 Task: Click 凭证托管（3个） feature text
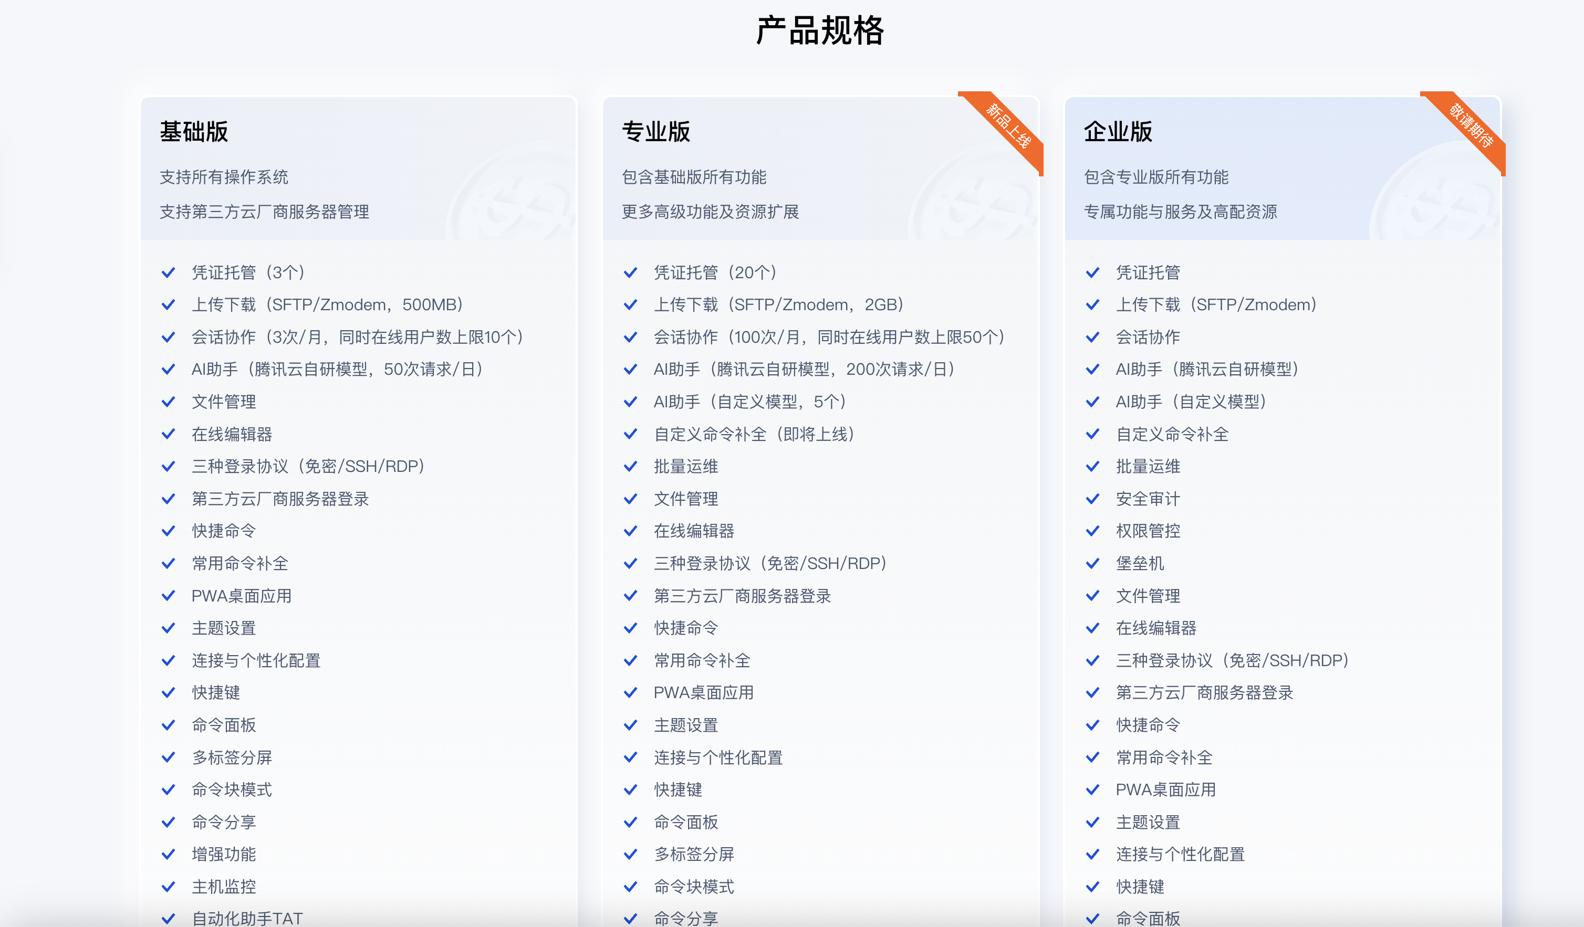tap(248, 272)
